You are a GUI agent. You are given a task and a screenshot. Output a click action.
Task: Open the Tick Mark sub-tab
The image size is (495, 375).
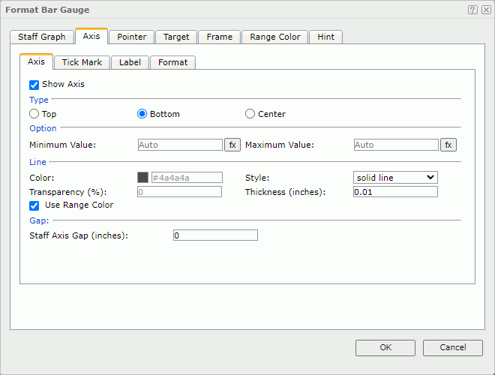tap(82, 62)
